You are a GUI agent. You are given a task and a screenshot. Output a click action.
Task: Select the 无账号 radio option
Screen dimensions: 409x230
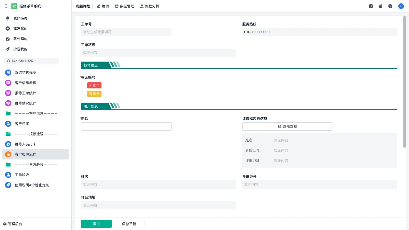[x=83, y=85]
